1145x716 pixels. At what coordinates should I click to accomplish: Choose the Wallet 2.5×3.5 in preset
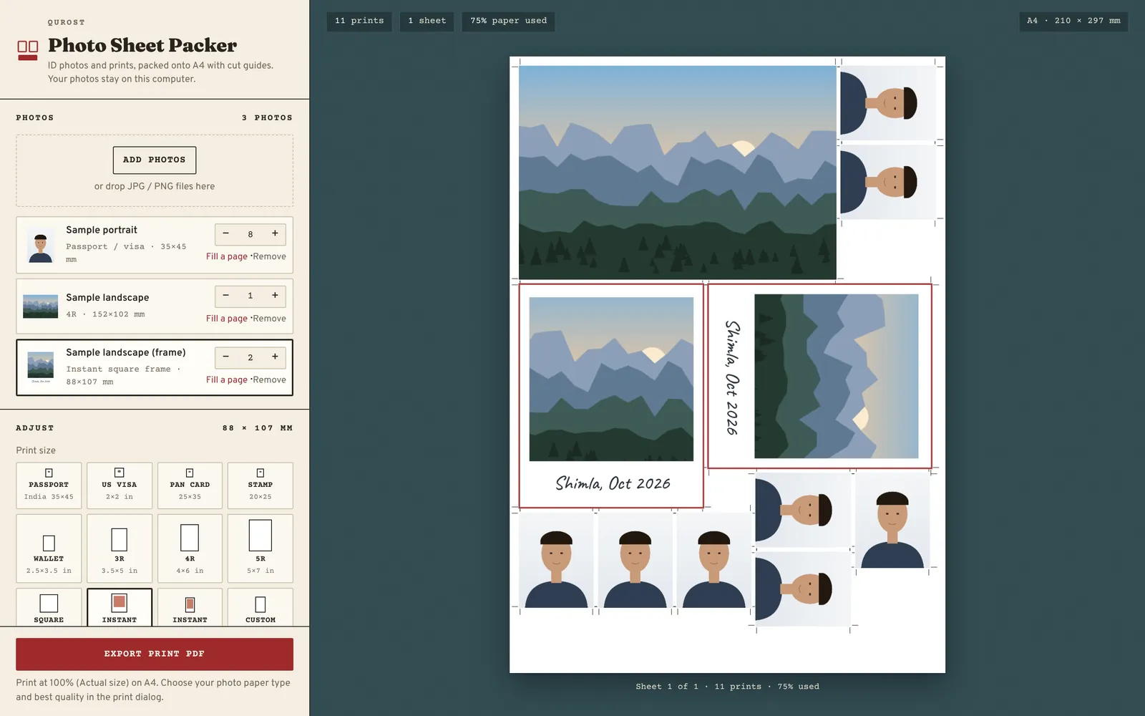click(x=49, y=548)
